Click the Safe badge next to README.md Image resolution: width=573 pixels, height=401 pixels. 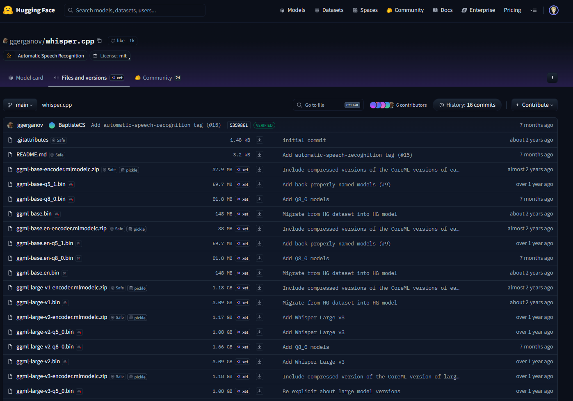pyautogui.click(x=57, y=155)
